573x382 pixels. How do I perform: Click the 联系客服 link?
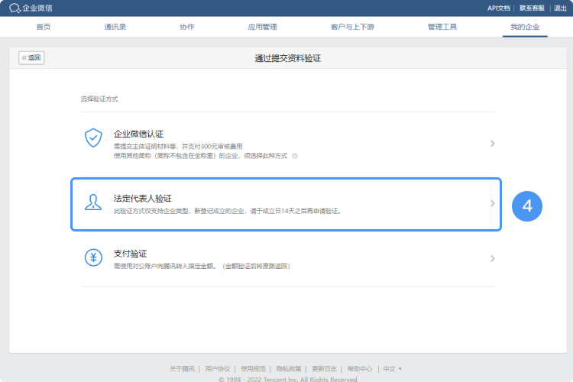[x=533, y=8]
